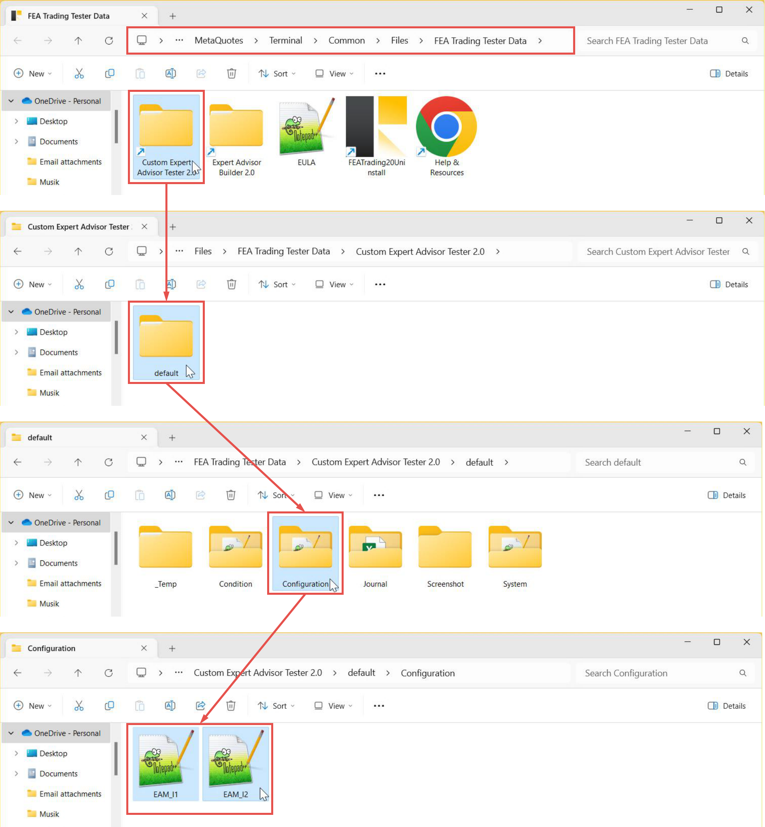Toggle Details pane in Custom Expert Advisor Tester window
This screenshot has width=765, height=827.
[729, 284]
